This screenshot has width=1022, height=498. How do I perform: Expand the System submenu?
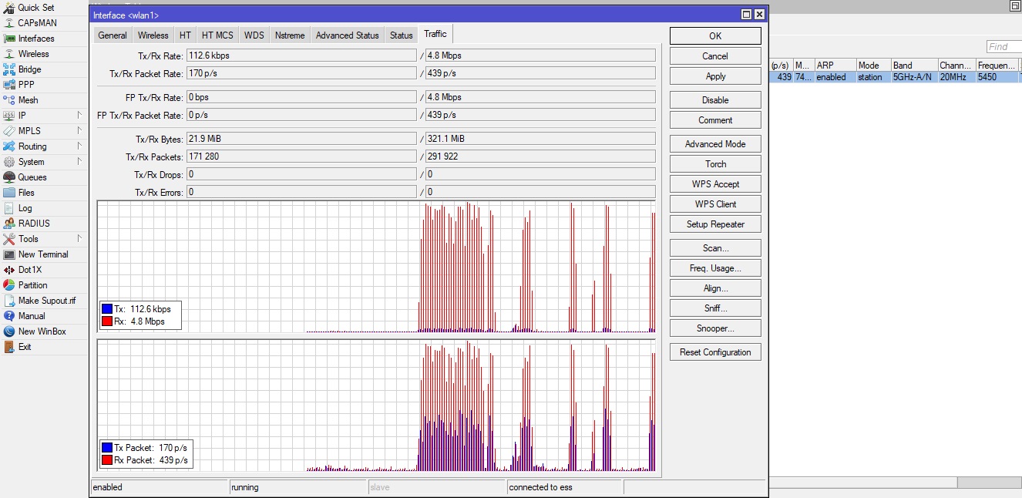32,162
